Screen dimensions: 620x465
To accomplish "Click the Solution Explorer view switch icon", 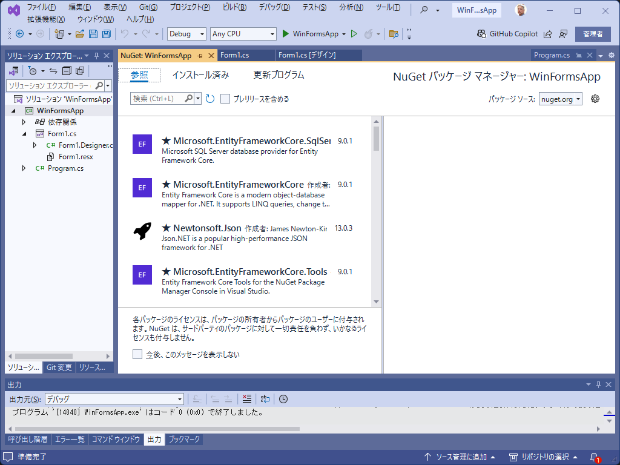I will pos(14,71).
